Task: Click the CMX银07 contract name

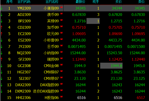Action: pos(51,78)
